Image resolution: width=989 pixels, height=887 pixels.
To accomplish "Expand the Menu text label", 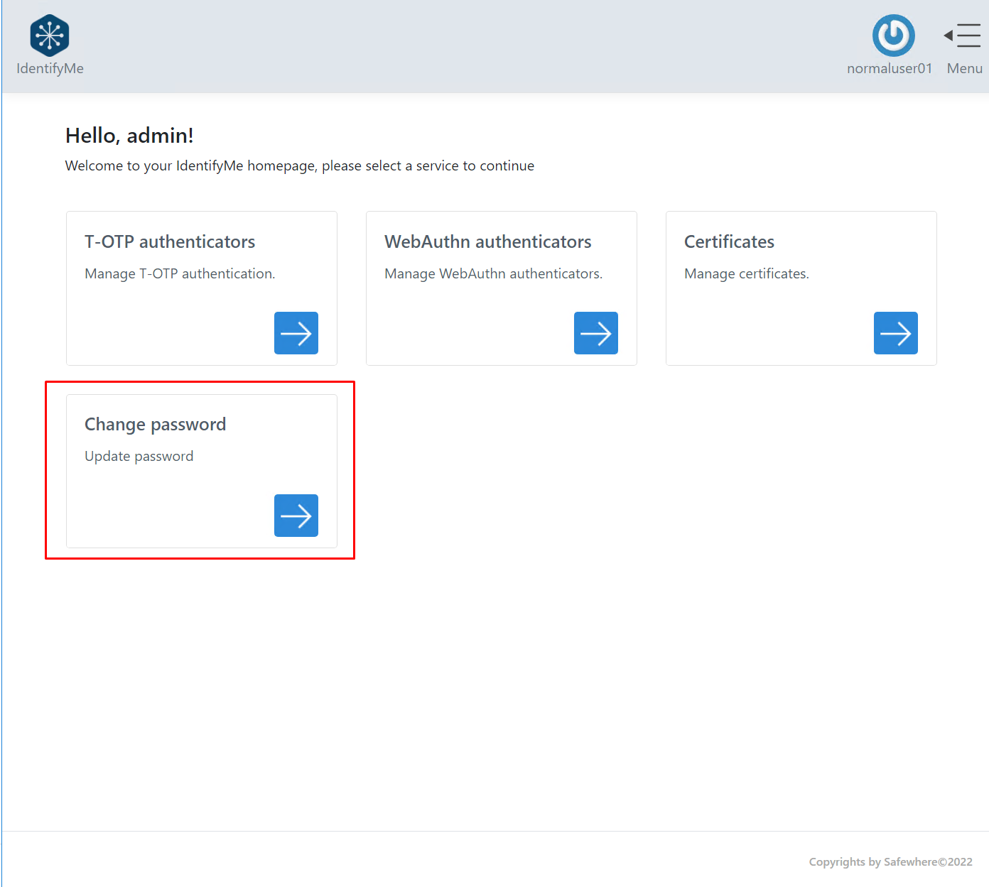I will tap(964, 68).
